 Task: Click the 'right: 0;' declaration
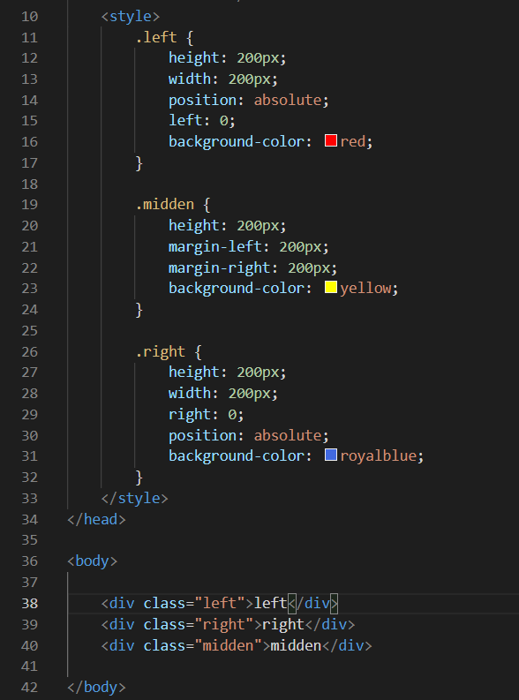pos(207,415)
